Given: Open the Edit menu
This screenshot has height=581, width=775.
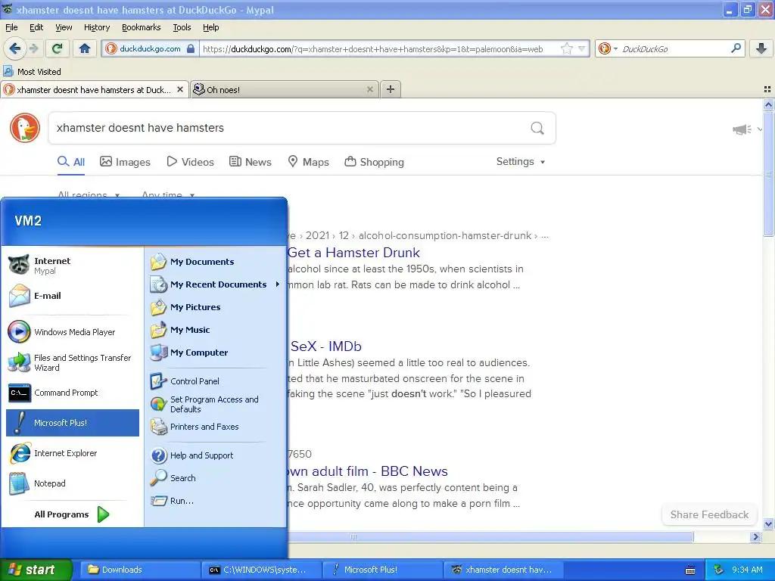Looking at the screenshot, I should click(36, 27).
